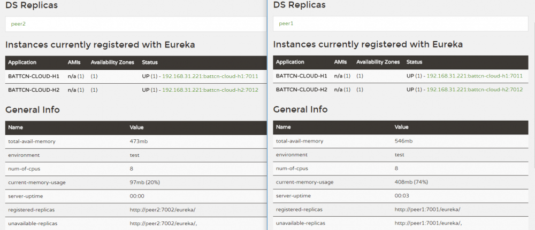
Task: Click the 473mb total-avail-memory value
Action: [139, 141]
